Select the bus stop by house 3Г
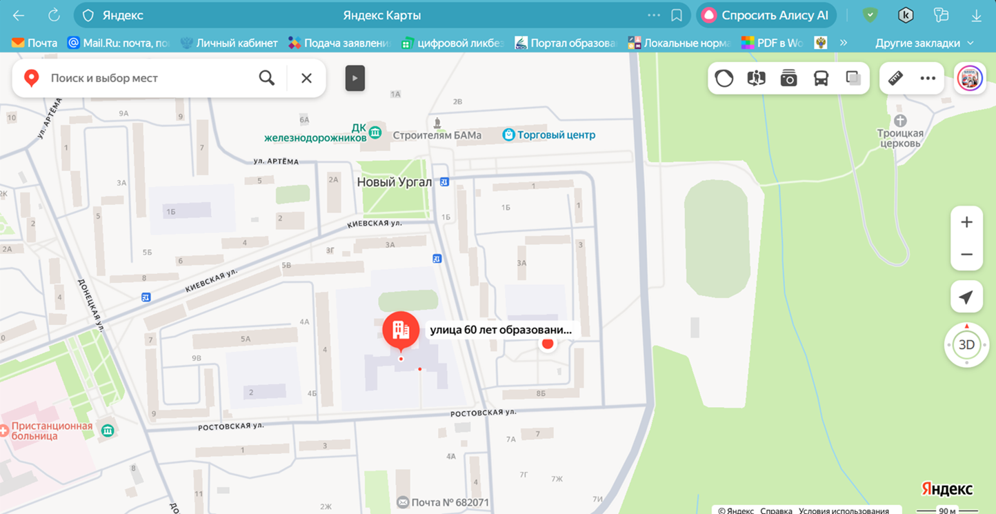 pos(437,259)
